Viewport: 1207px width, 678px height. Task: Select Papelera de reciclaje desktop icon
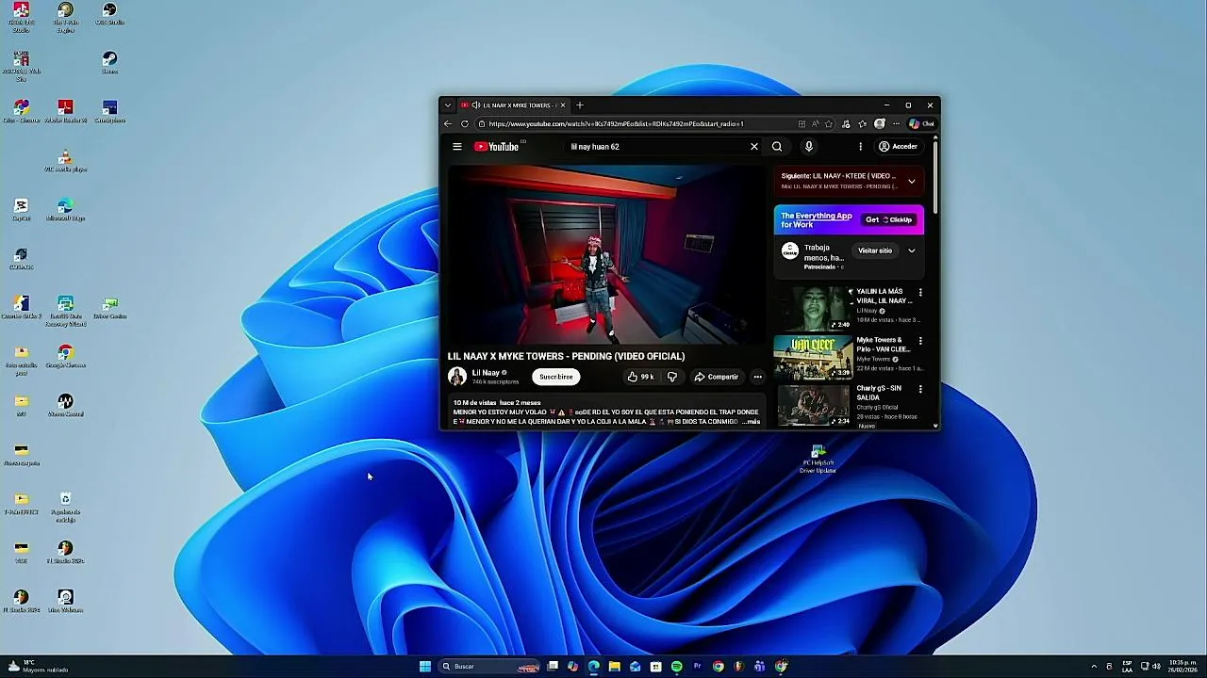pyautogui.click(x=65, y=508)
